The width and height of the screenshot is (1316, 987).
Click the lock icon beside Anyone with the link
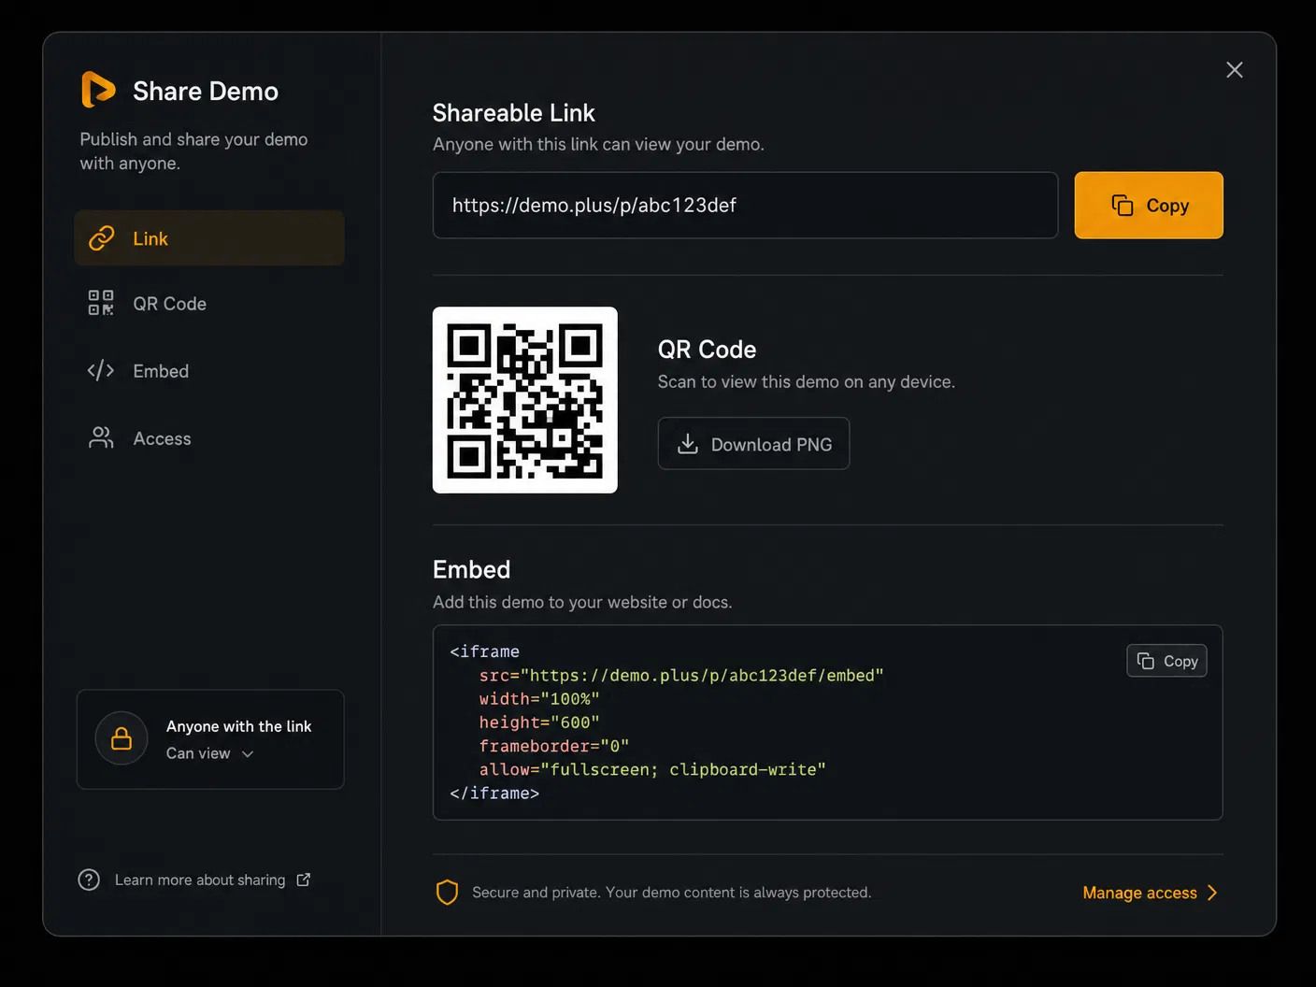122,738
